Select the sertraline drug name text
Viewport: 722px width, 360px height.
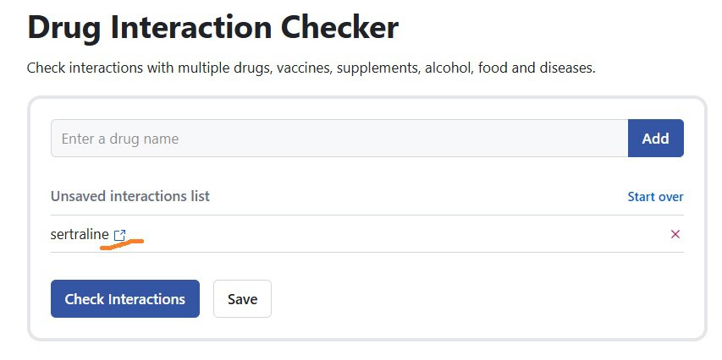tap(80, 234)
